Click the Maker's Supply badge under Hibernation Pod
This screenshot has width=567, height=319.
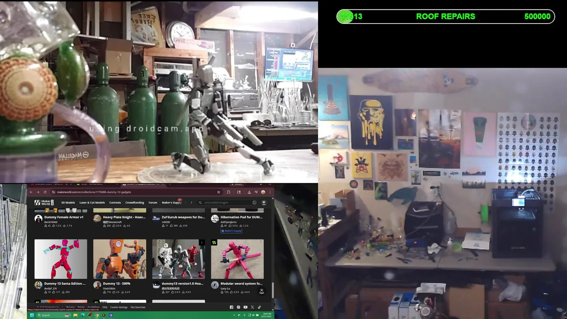point(232,231)
